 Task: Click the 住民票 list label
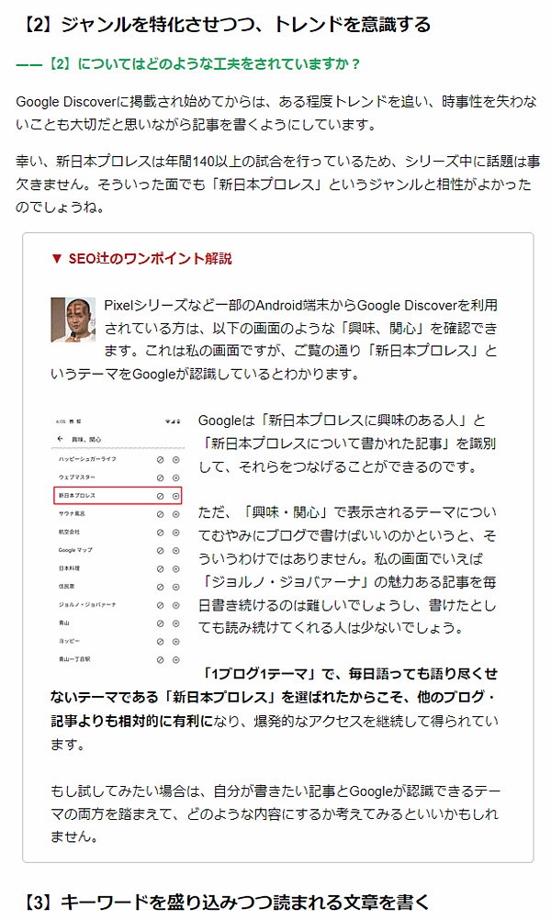(66, 586)
